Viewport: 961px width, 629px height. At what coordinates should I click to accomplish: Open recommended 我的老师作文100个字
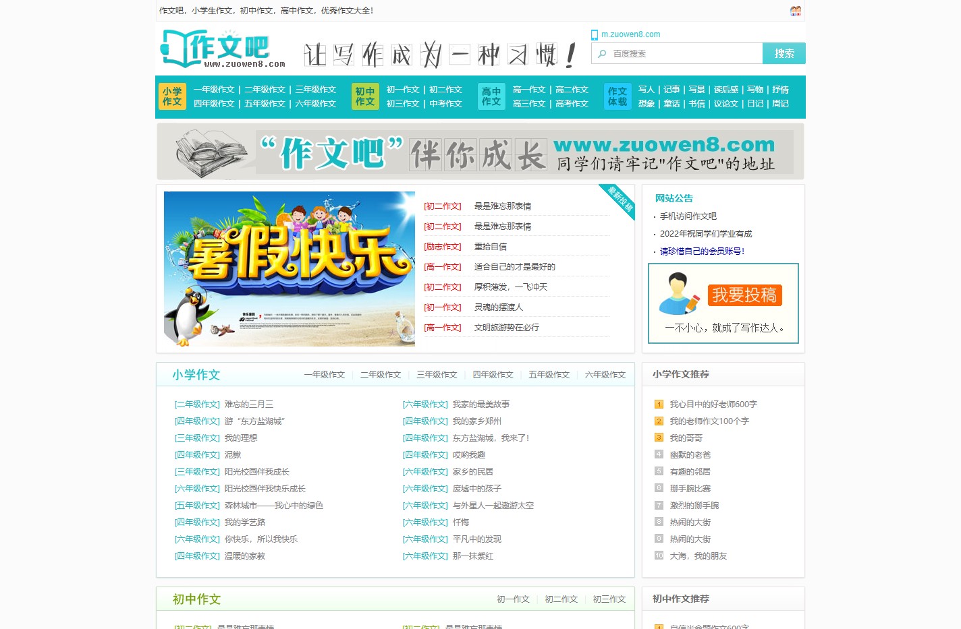click(709, 421)
